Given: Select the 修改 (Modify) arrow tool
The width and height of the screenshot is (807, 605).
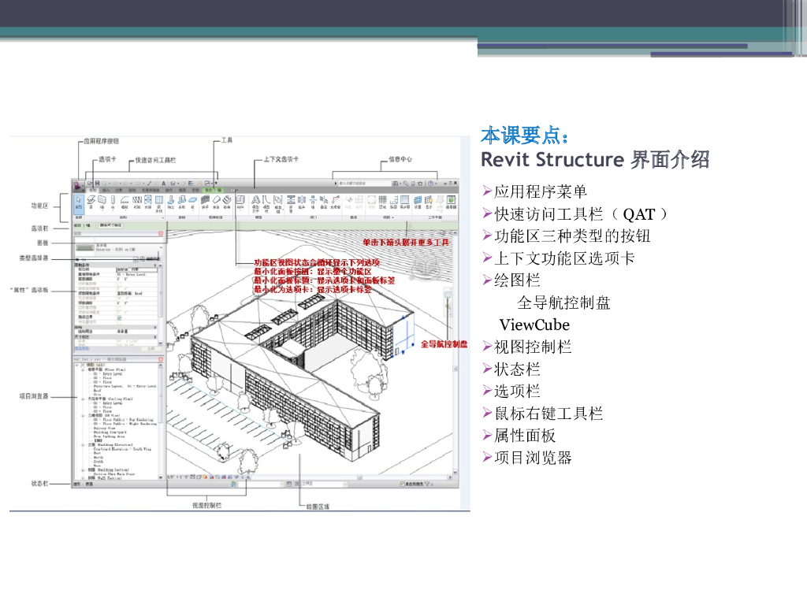Looking at the screenshot, I should (x=79, y=205).
